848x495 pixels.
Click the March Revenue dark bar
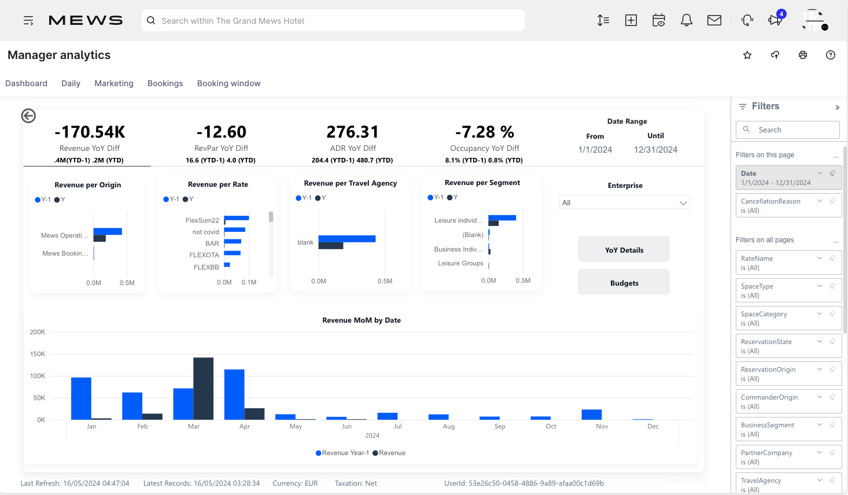pos(203,389)
